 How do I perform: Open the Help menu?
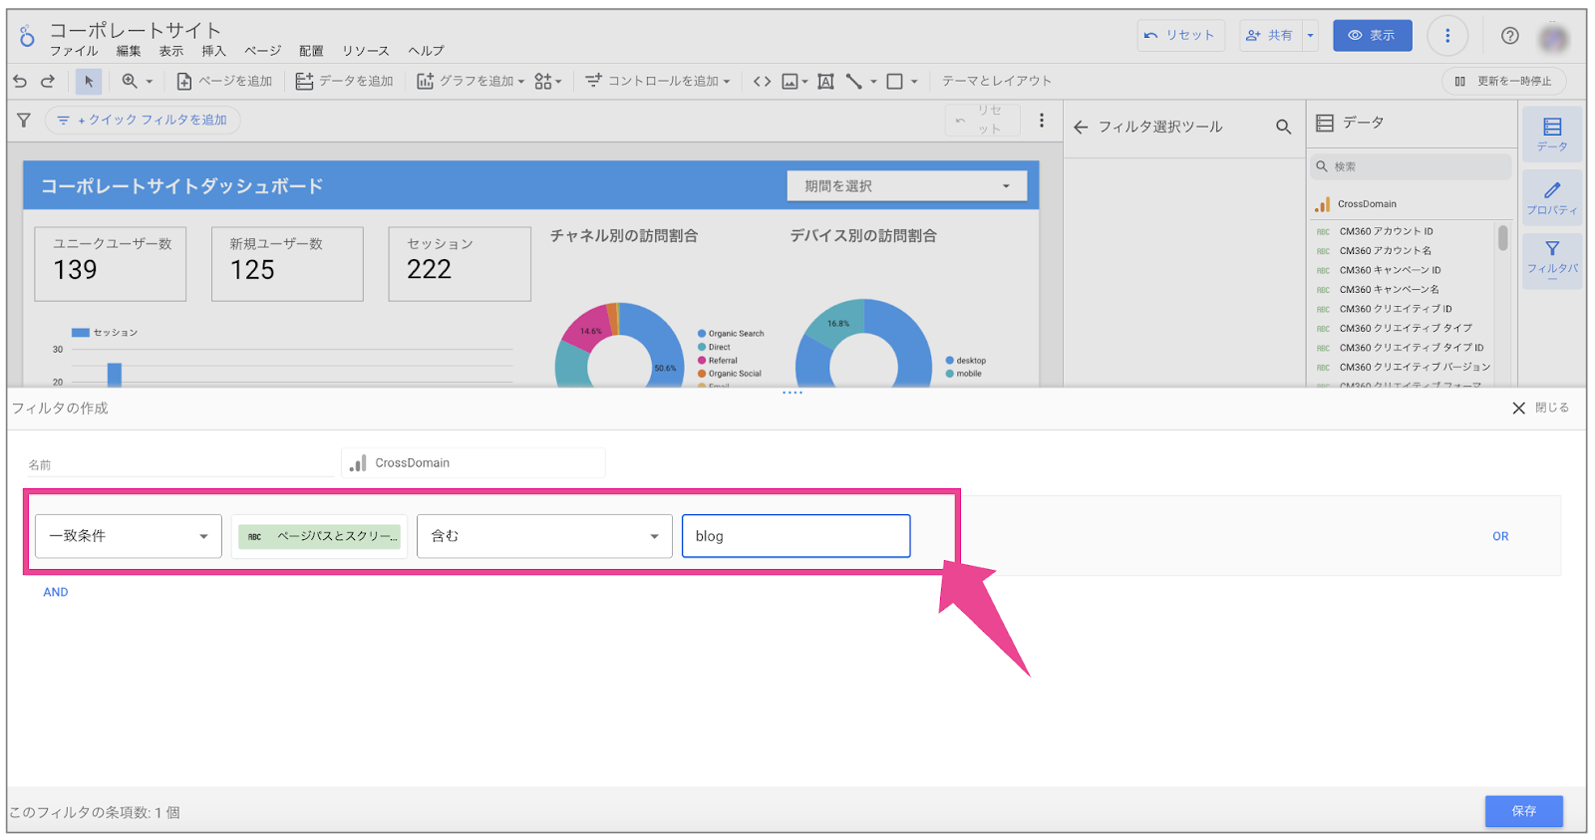tap(426, 52)
